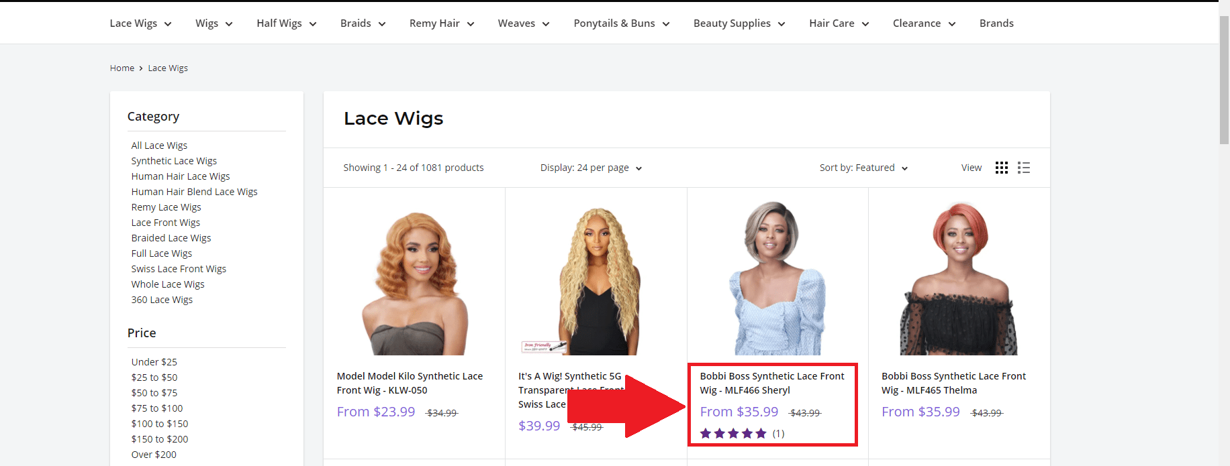This screenshot has height=466, width=1230.
Task: Expand the Lace Wigs nav menu
Action: point(140,23)
